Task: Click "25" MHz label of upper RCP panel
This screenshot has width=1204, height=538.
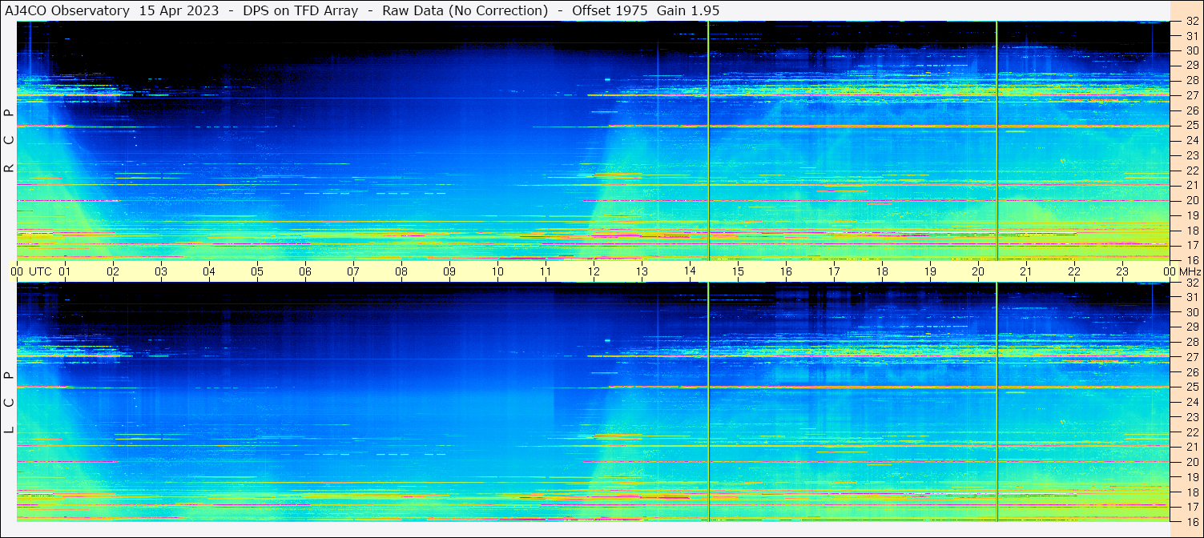Action: point(1191,125)
